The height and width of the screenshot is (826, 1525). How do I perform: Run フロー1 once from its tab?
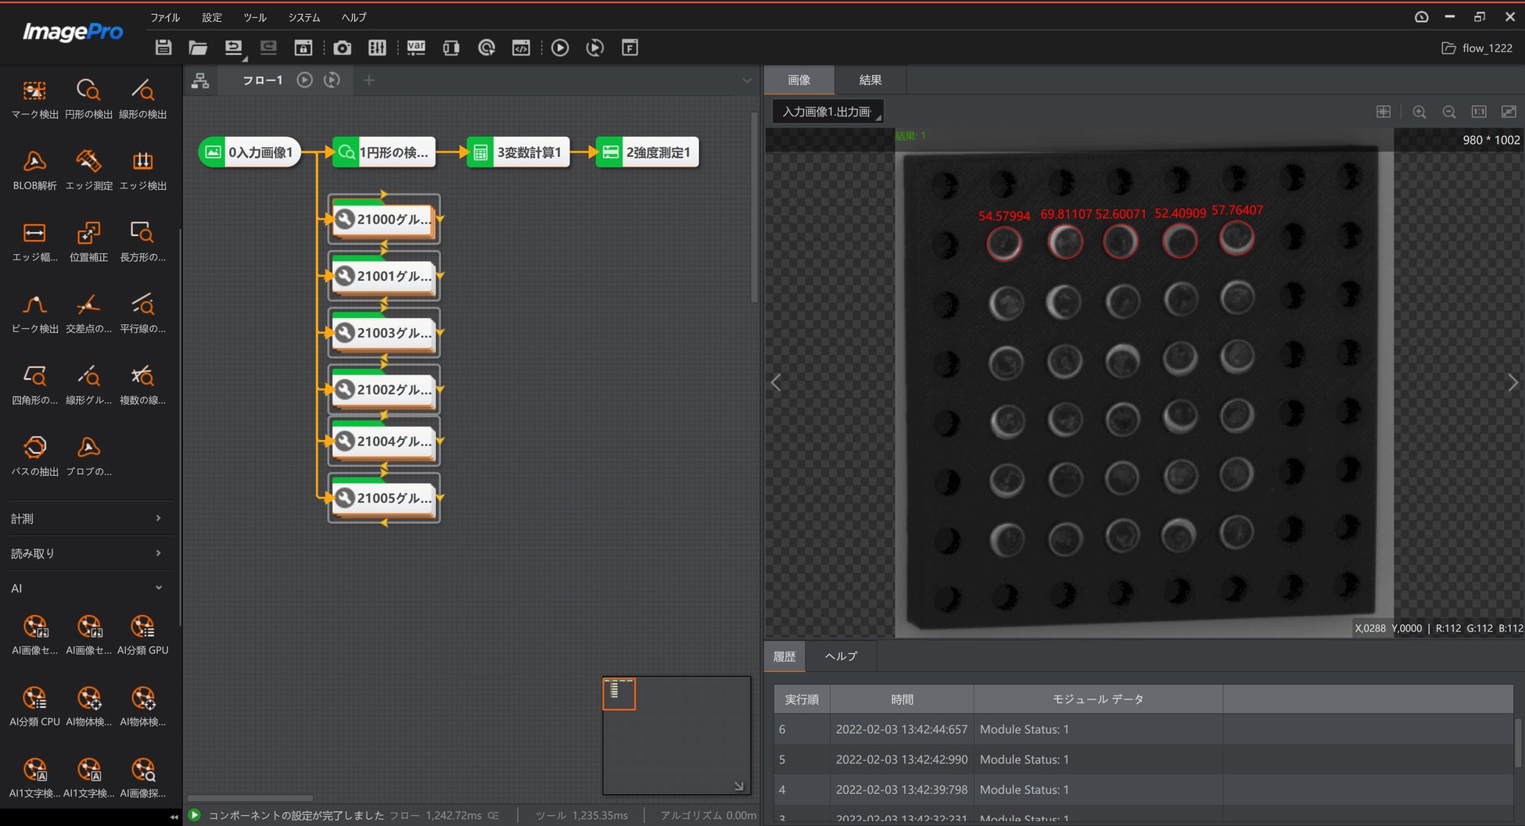click(305, 80)
